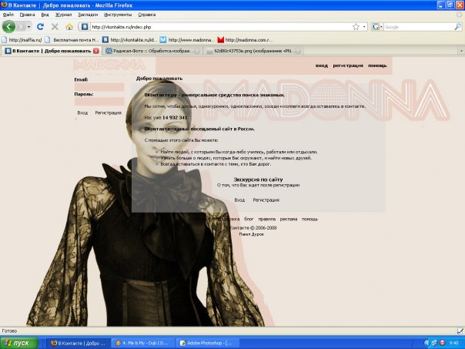Open the Бесплатная почта bookmark
The width and height of the screenshot is (465, 349).
click(x=72, y=39)
